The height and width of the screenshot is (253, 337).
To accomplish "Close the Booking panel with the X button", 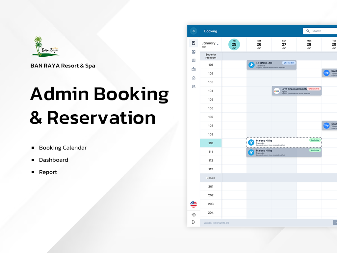I will (x=194, y=31).
